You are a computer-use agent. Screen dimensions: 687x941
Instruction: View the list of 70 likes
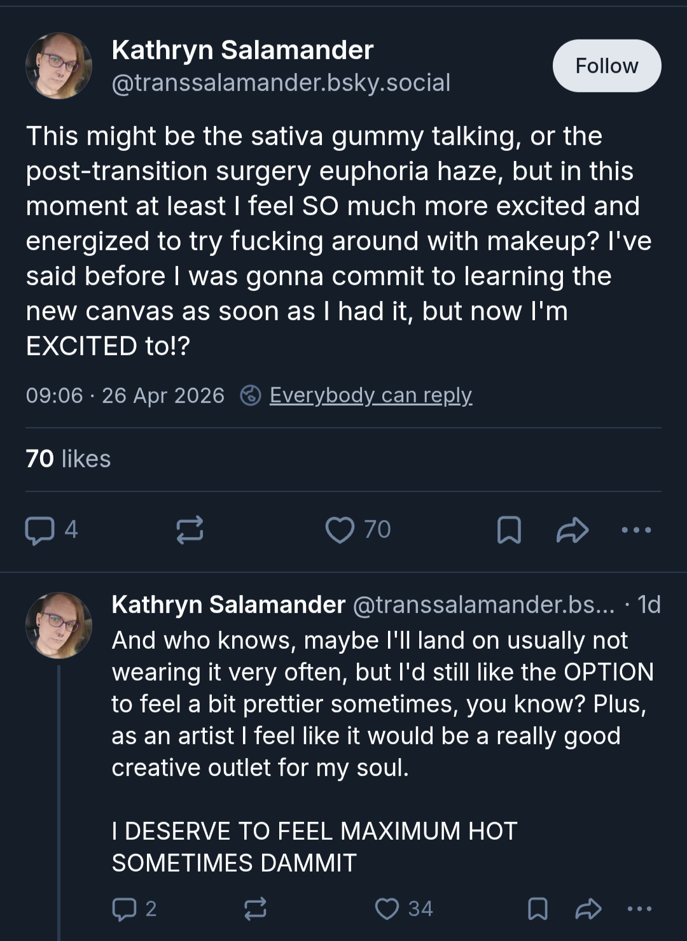coord(68,459)
